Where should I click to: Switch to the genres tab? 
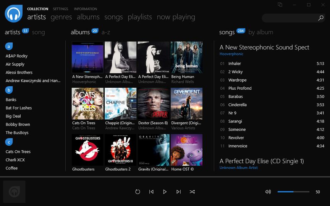tap(61, 17)
